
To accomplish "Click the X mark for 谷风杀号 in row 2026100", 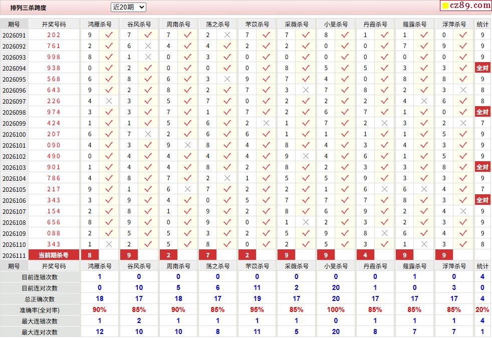I will pyautogui.click(x=148, y=134).
